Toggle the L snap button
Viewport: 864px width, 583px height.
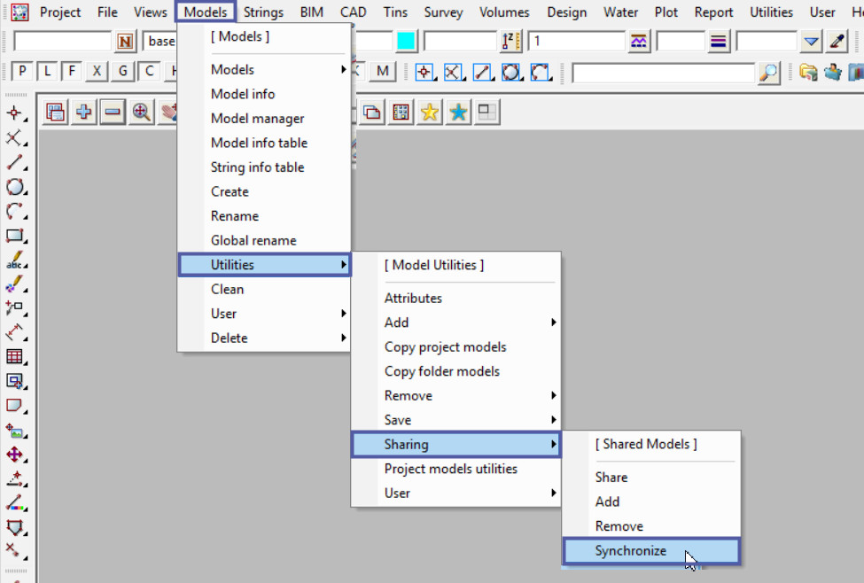[x=47, y=72]
